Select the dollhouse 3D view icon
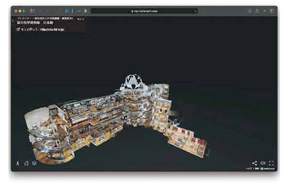Image resolution: width=288 pixels, height=183 pixels. [34, 163]
